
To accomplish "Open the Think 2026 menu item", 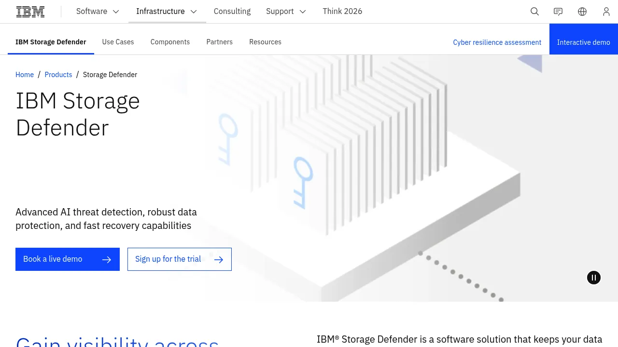I will tap(342, 12).
